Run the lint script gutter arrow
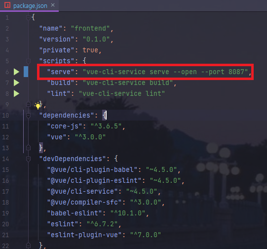The width and height of the screenshot is (267, 249). tap(16, 93)
